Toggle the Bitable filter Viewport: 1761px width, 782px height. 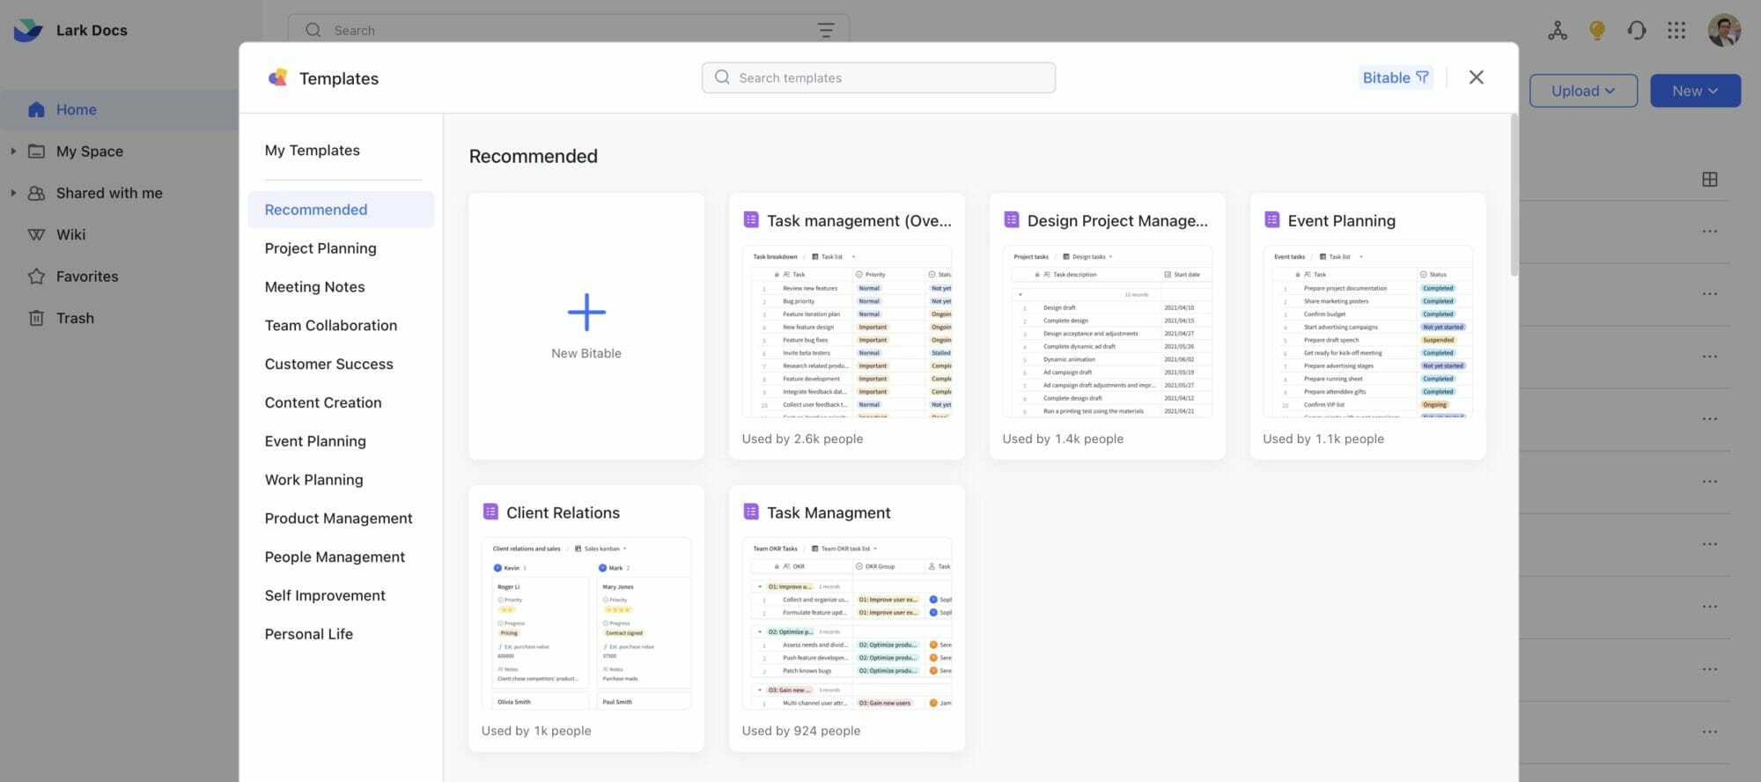pyautogui.click(x=1396, y=77)
